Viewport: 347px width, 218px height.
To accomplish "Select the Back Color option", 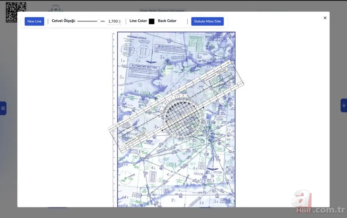I will point(167,21).
